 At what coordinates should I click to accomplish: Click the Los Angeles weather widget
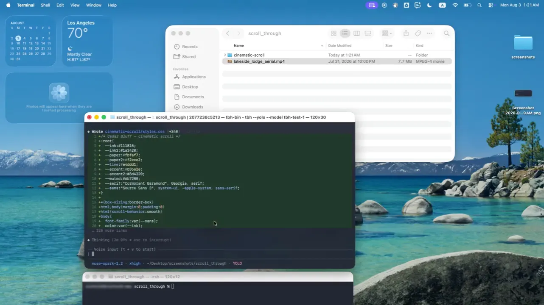(x=87, y=41)
